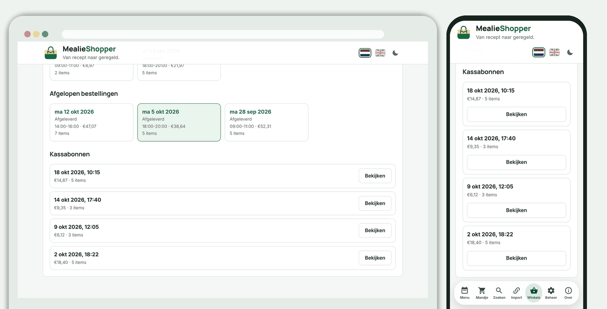607x309 pixels.
Task: View desktop receipt of 9 okt 2026
Action: coord(375,230)
